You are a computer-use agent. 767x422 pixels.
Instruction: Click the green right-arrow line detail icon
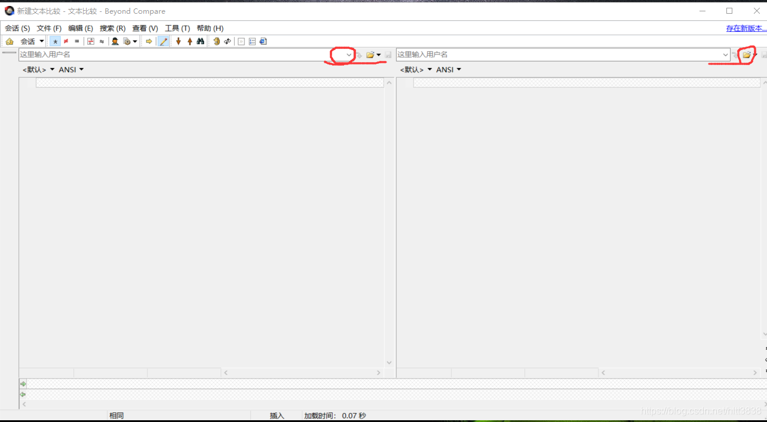tap(23, 384)
